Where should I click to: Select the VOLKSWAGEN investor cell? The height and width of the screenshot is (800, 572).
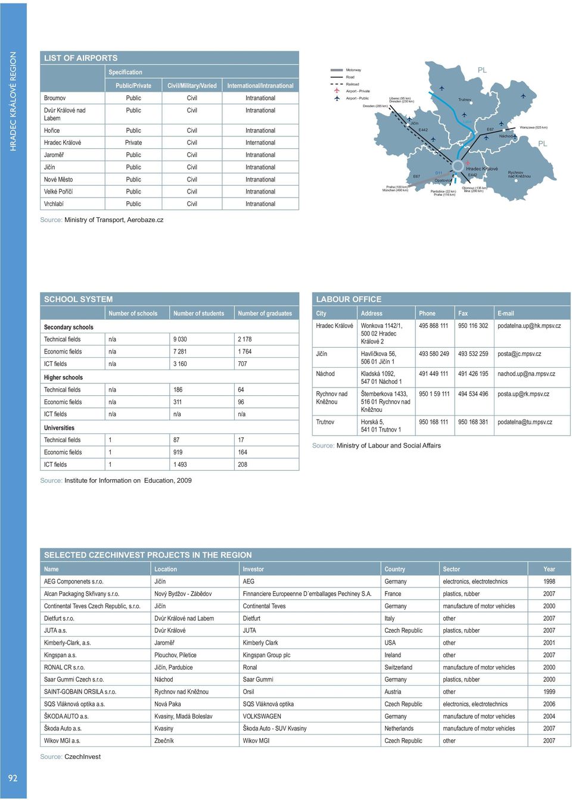pos(262,717)
